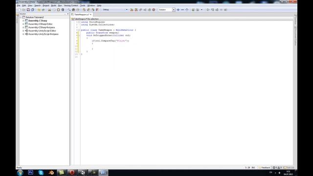Expand the Assembly-UnityScript-Editor project node
Image resolution: width=313 pixels, height=176 pixels.
click(x=23, y=31)
